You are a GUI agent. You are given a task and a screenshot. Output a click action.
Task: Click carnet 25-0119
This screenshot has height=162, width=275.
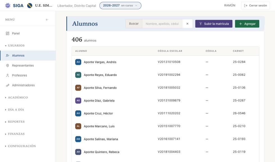click(239, 152)
